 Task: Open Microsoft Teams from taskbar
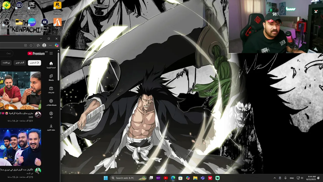(203, 178)
